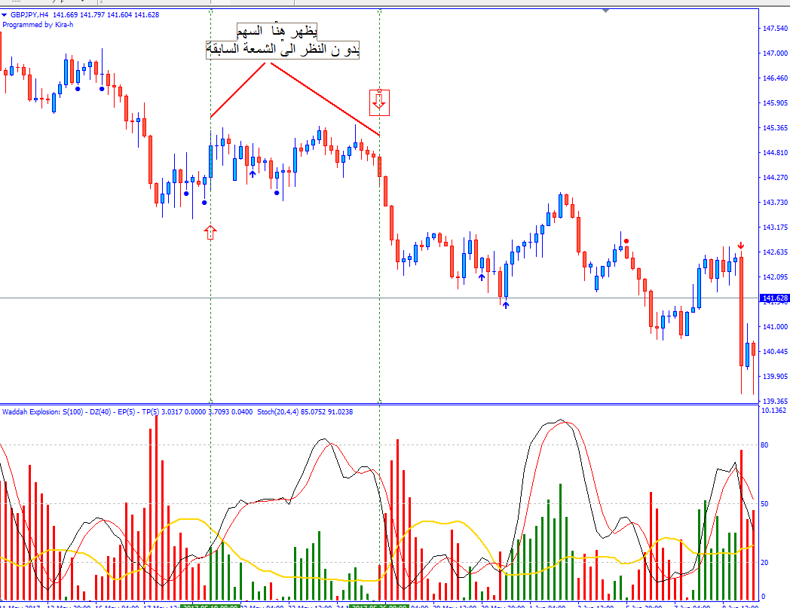Click the first highlighted green date label
790x608 pixels.
[211, 606]
